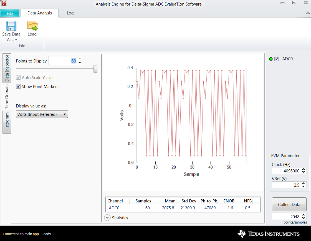Expand the Statistics section
This screenshot has width=311, height=241.
[107, 218]
